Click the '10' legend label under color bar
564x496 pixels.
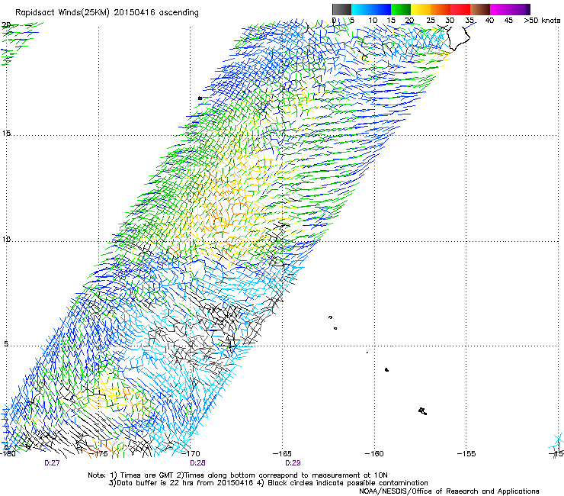[x=373, y=21]
